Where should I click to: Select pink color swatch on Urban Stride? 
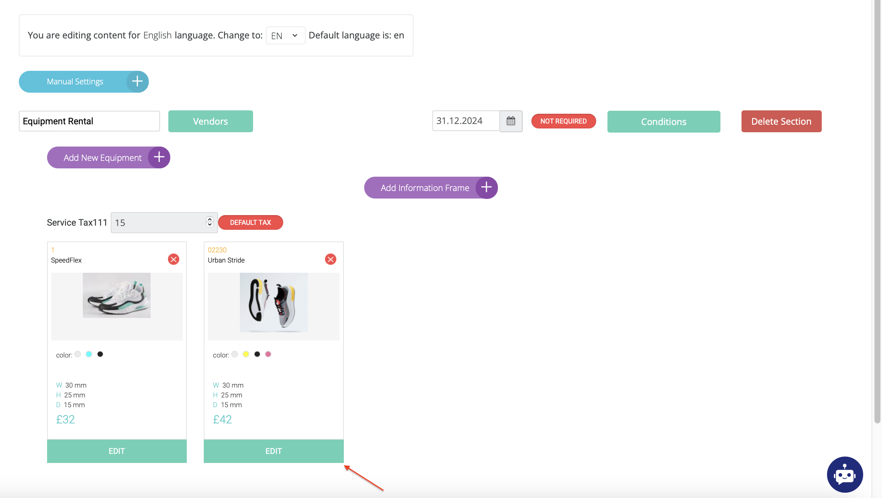click(268, 354)
